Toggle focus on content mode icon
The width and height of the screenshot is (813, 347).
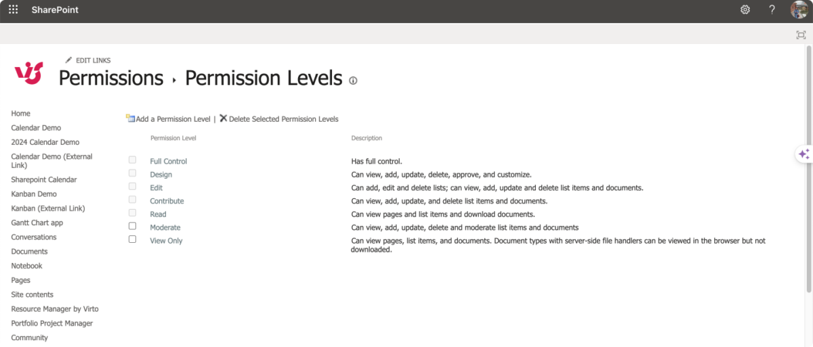(801, 35)
